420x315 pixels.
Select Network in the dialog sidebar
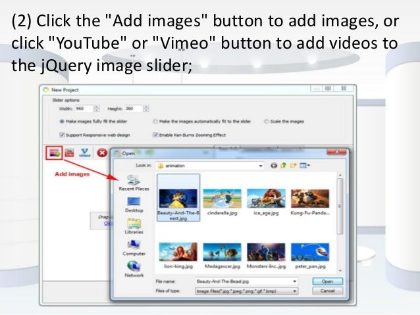pos(134,269)
